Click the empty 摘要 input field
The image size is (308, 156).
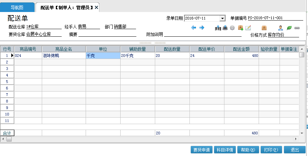[107, 34]
